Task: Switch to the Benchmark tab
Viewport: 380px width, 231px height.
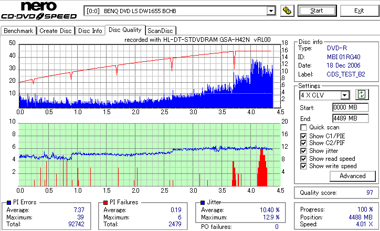Action: click(18, 31)
